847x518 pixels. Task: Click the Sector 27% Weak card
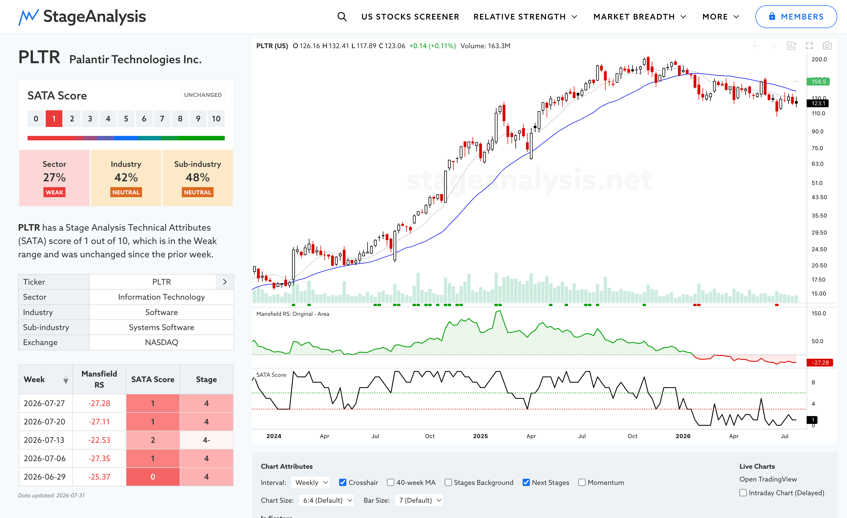54,178
